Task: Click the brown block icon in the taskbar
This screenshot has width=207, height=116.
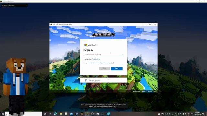Action: [82, 114]
